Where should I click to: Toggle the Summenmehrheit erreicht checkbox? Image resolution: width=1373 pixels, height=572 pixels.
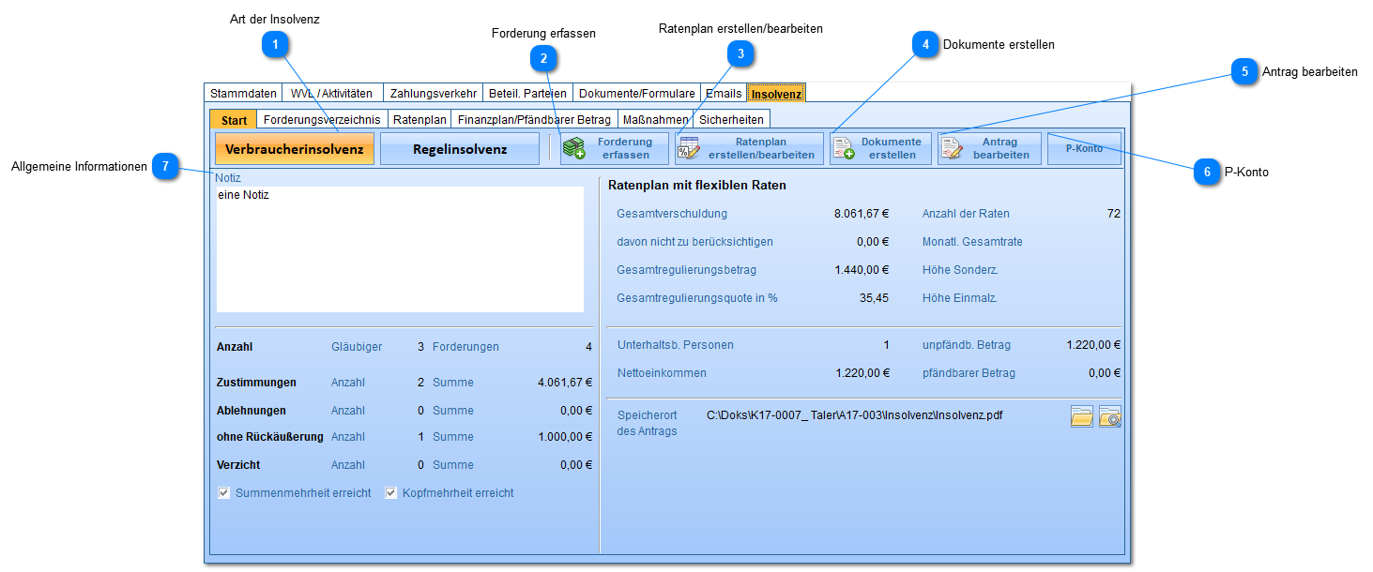pos(224,493)
